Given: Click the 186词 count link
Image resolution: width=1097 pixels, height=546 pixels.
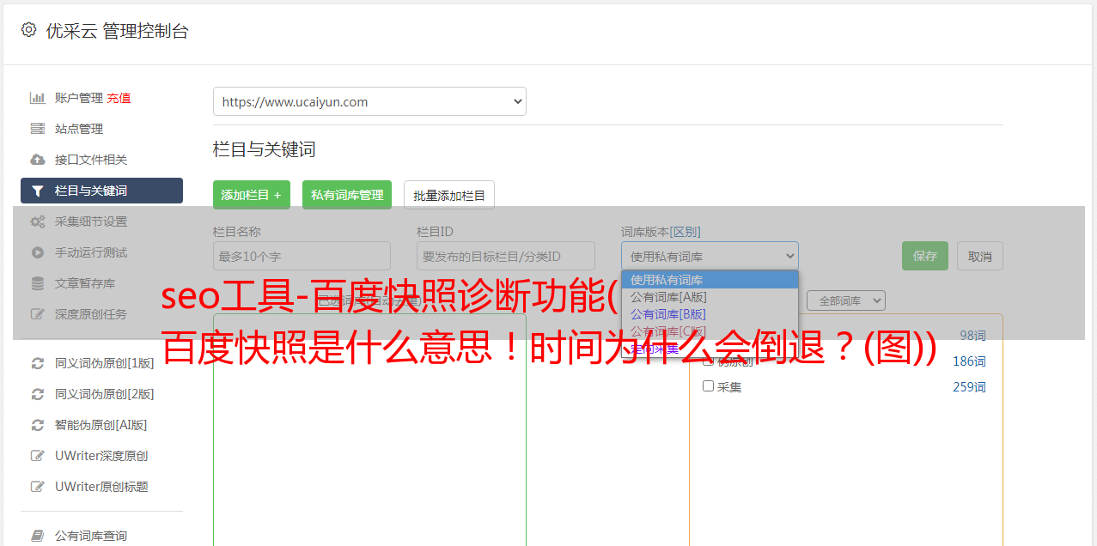Looking at the screenshot, I should pyautogui.click(x=969, y=361).
